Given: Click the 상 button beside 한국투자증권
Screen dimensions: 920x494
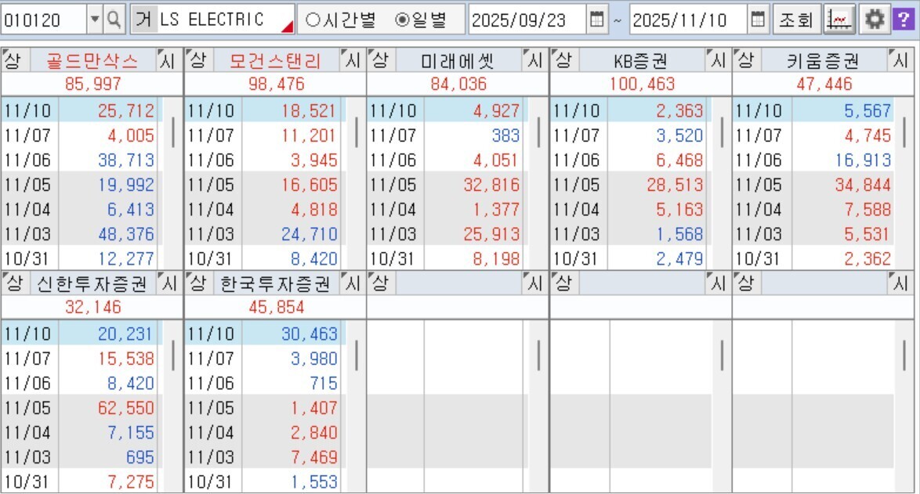Looking at the screenshot, I should (199, 283).
